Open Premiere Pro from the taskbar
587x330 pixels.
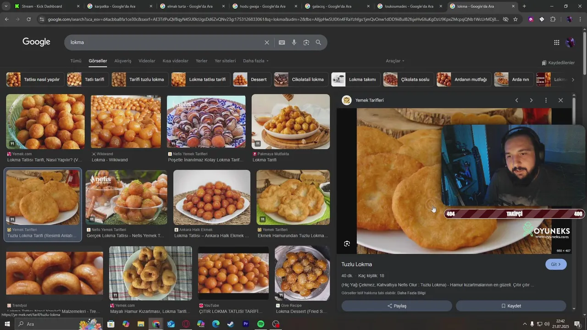tap(246, 324)
